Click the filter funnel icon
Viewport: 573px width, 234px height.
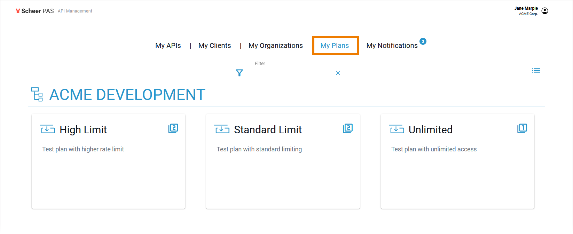(240, 73)
